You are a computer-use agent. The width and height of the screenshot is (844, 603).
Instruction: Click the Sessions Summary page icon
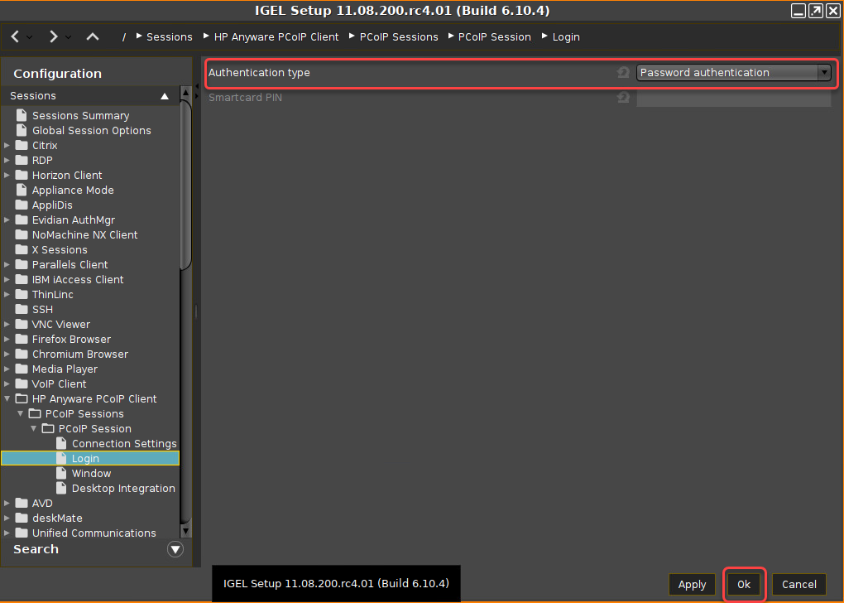pos(22,116)
